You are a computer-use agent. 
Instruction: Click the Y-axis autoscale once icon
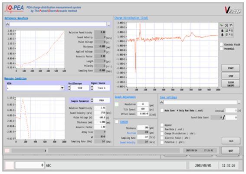pos(226,35)
